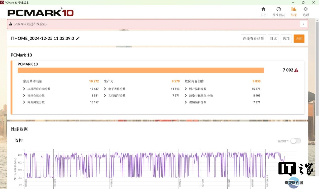Click the 数位内容创作 score 9 838

click(x=257, y=81)
